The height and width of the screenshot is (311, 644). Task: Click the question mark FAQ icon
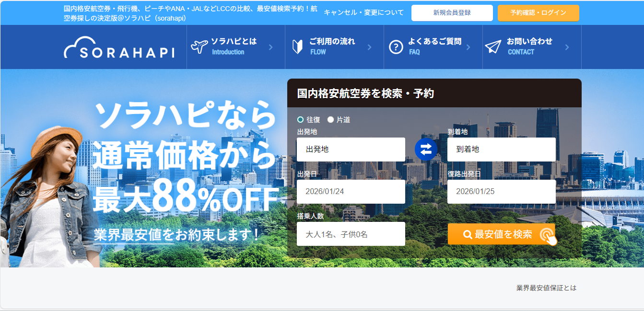coord(396,47)
